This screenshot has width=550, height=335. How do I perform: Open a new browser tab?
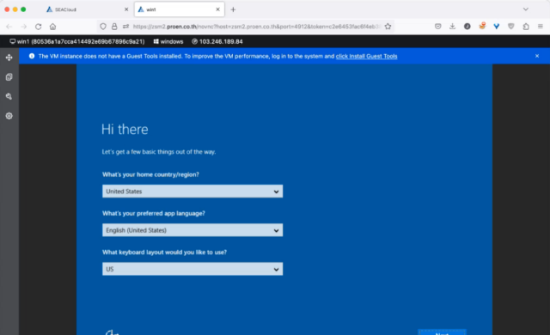coord(233,9)
